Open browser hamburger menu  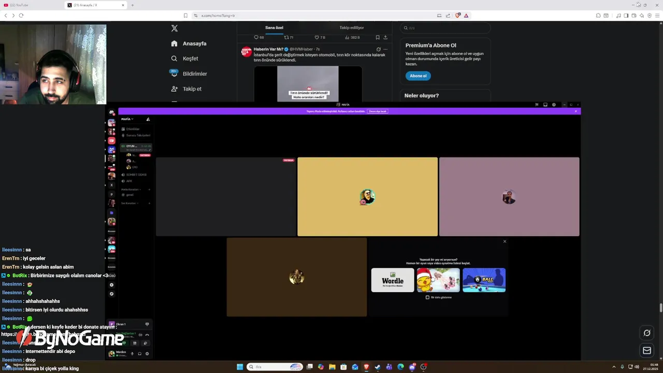click(x=658, y=16)
